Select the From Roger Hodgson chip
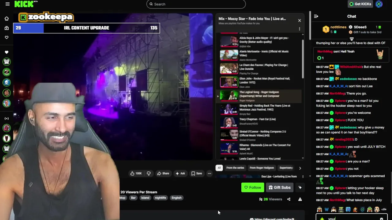 pos(262,168)
